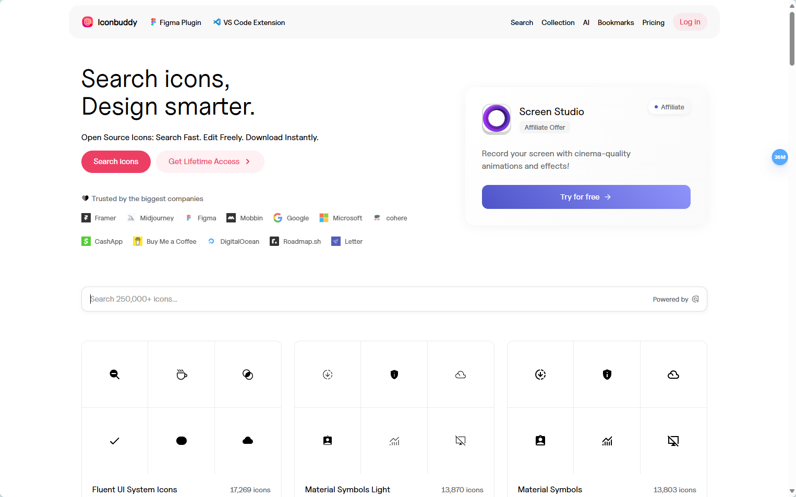Open the Figma Plugin link
Viewport: 796px width, 497px height.
click(x=176, y=22)
